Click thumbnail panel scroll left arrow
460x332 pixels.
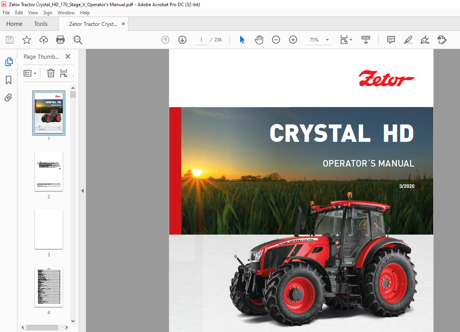[x=23, y=328]
